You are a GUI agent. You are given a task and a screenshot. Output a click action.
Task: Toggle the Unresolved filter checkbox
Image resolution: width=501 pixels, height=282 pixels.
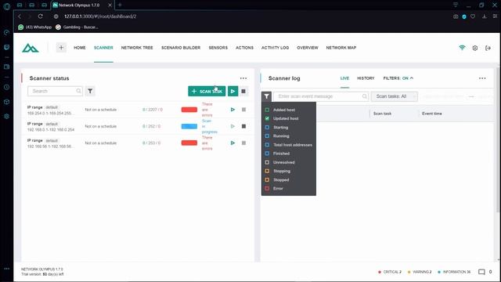click(x=267, y=162)
